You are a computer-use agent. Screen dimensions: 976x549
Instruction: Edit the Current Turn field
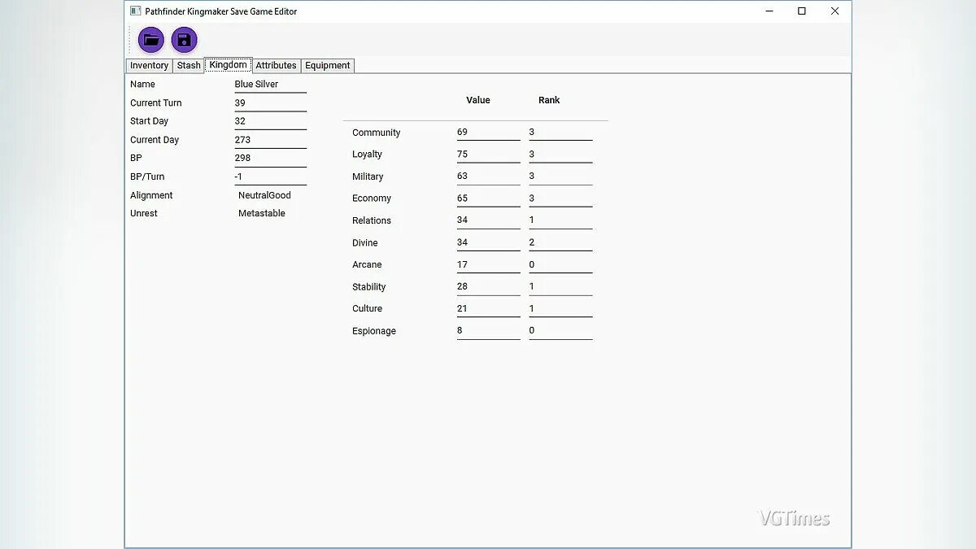tap(271, 103)
